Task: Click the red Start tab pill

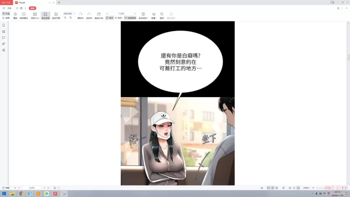Action: coord(32,8)
